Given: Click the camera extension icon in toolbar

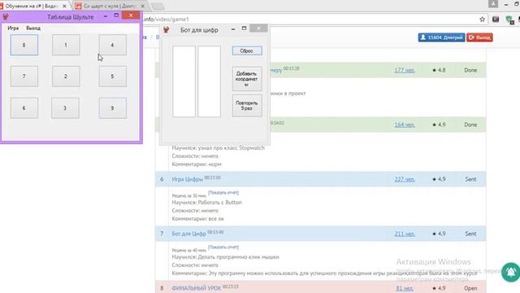Looking at the screenshot, I should pos(496,20).
